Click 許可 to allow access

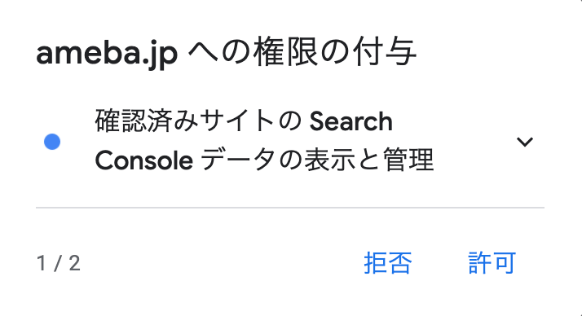[x=492, y=263]
